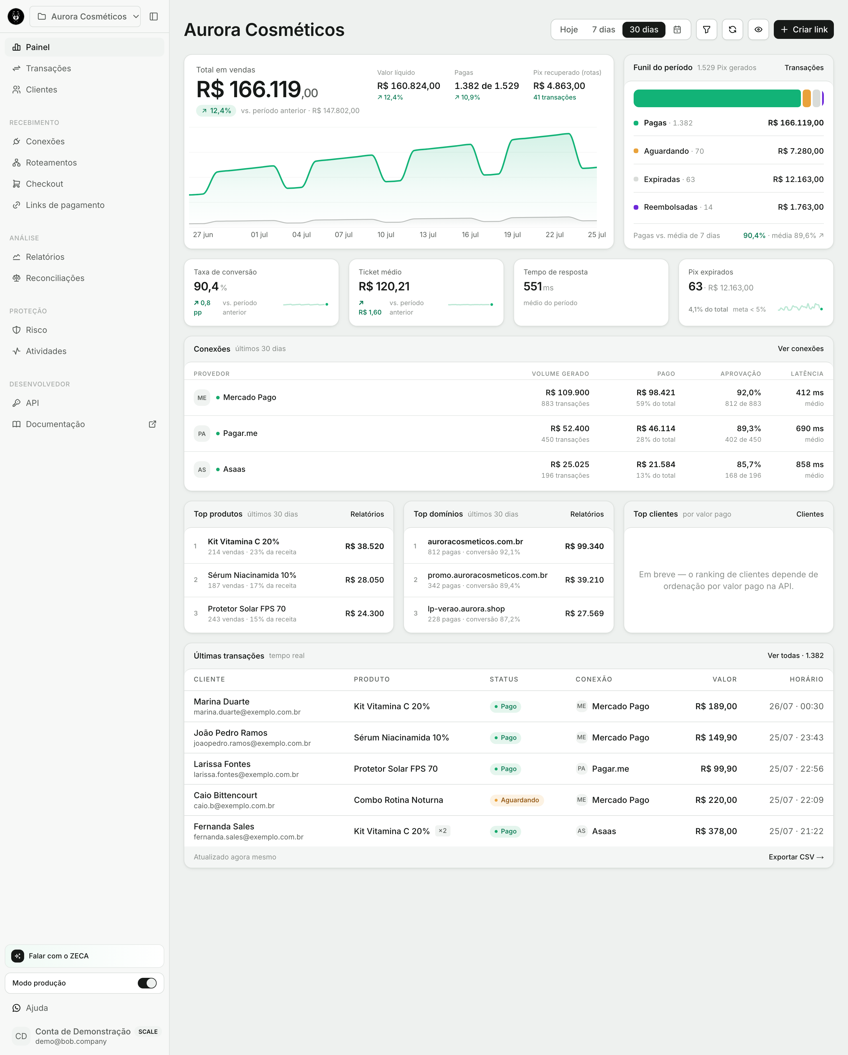Open Relatórios link in Top produtos
848x1055 pixels.
[367, 514]
